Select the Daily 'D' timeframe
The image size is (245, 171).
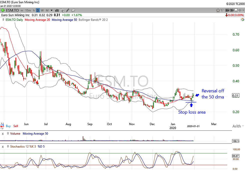(x=38, y=10)
